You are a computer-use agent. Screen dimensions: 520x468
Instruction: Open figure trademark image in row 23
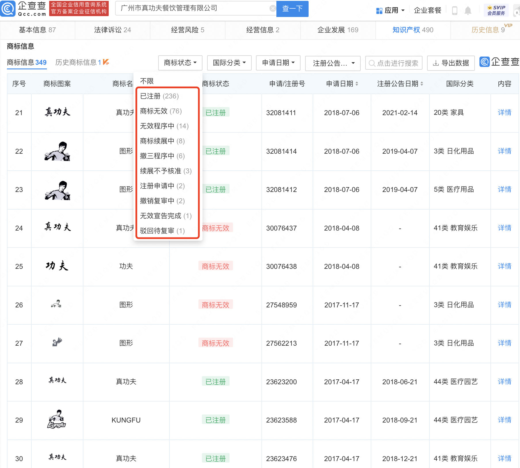[58, 190]
